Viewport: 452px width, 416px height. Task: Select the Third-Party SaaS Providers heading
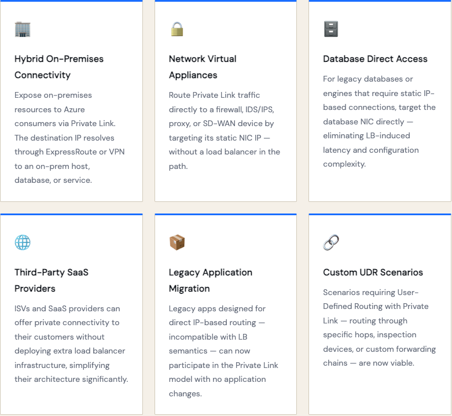51,281
